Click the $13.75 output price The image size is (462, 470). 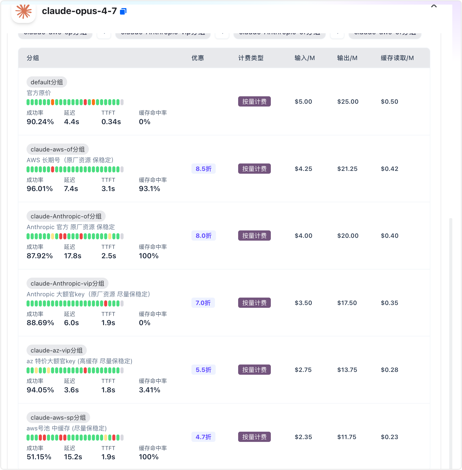point(347,370)
